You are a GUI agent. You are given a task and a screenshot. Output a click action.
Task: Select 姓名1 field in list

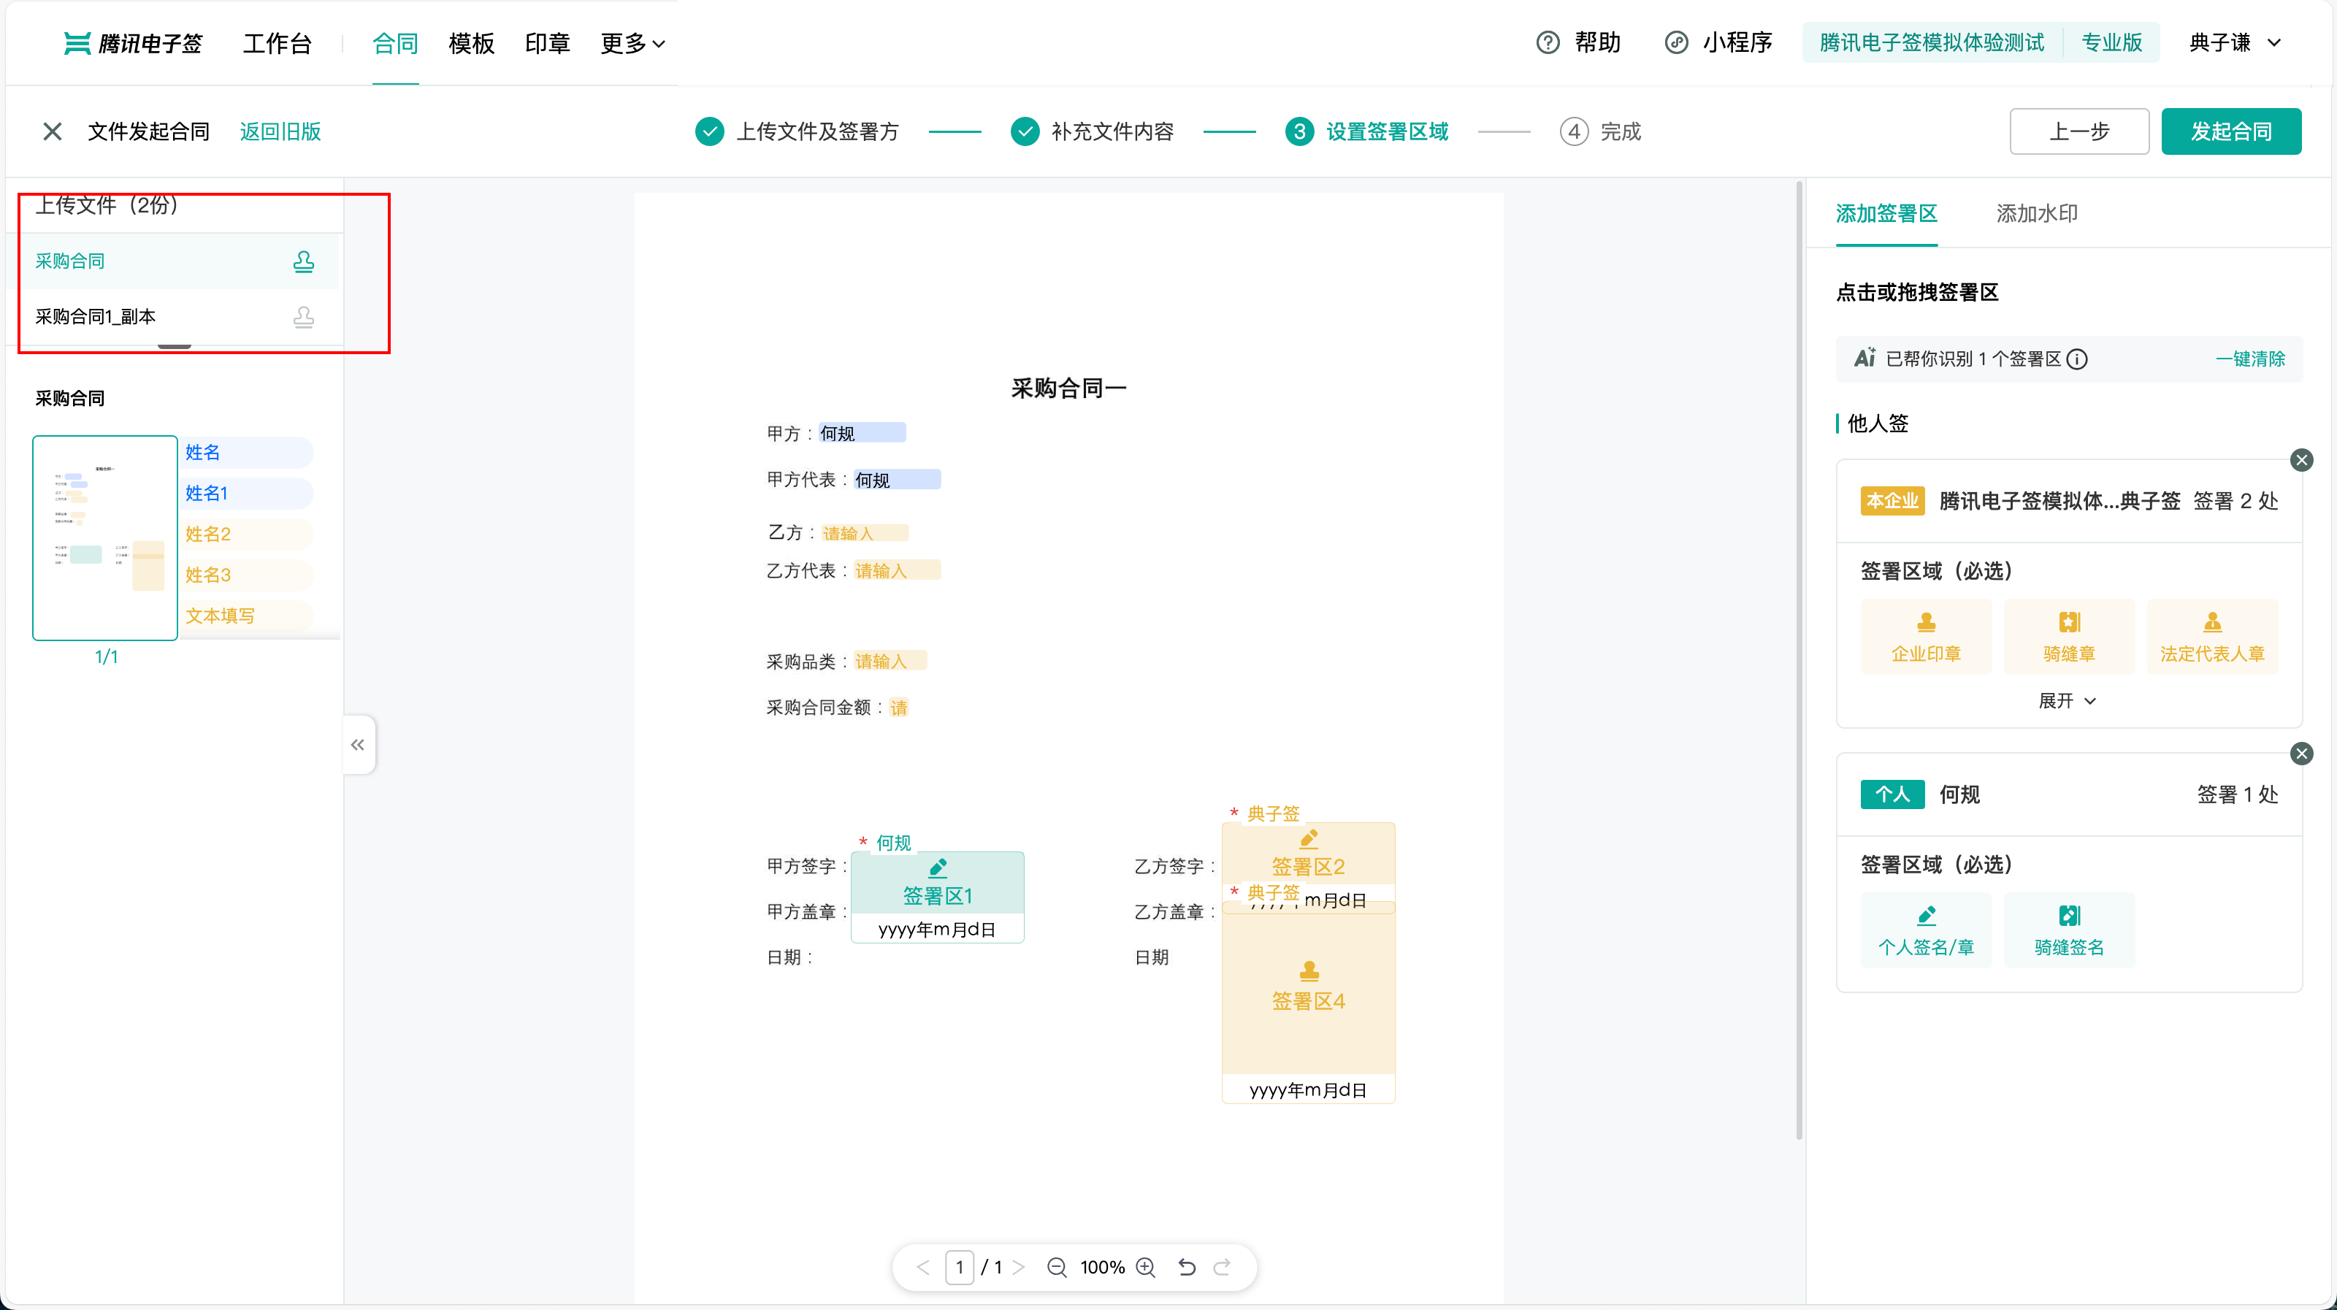click(247, 494)
